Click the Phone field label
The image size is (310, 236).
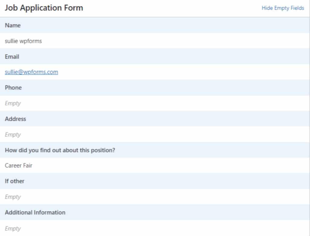(13, 87)
